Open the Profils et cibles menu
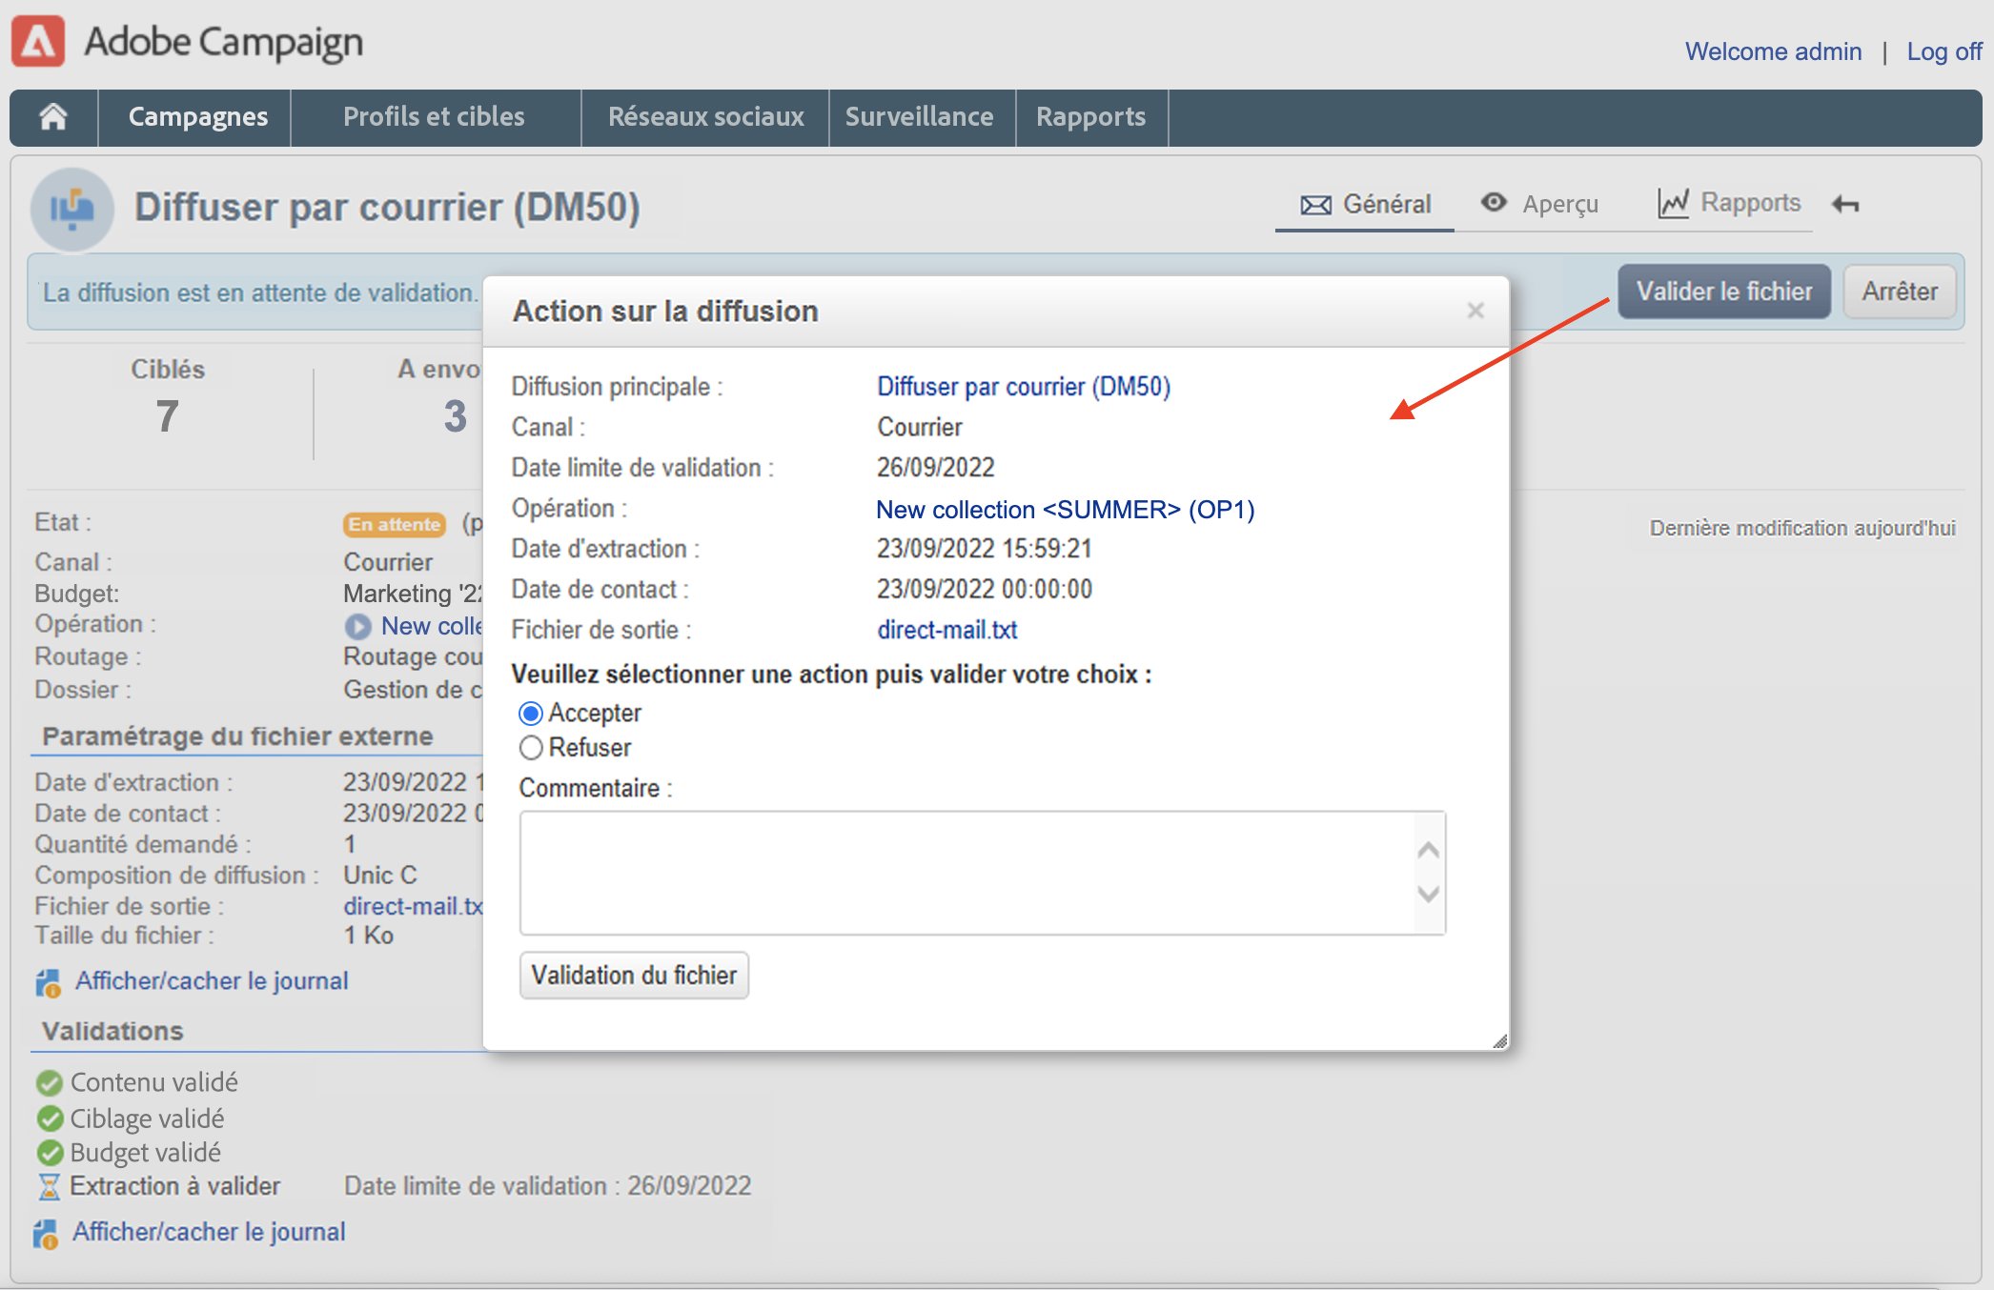The image size is (1994, 1290). (434, 116)
